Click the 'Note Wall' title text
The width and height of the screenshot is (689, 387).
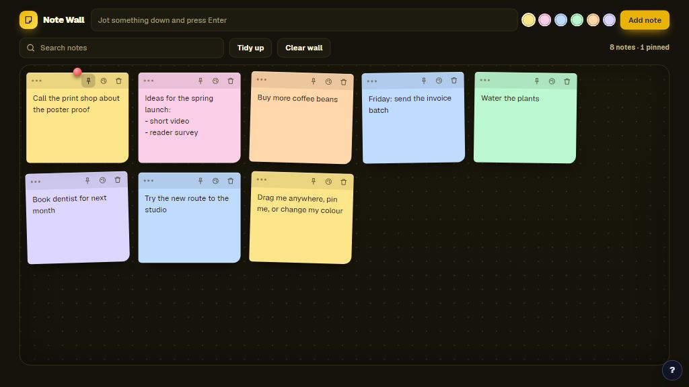point(64,20)
